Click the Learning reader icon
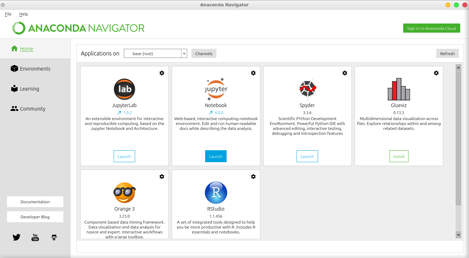The width and height of the screenshot is (469, 258). [14, 88]
